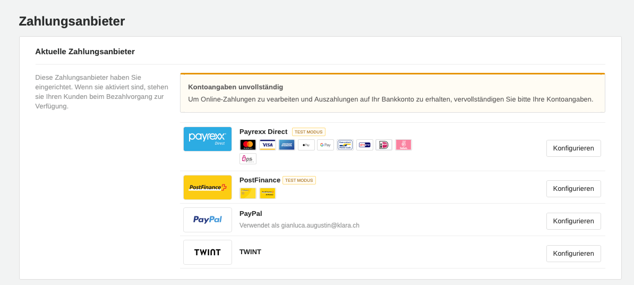634x285 pixels.
Task: Select the Bancontact Mister Cash icon
Action: click(x=345, y=145)
